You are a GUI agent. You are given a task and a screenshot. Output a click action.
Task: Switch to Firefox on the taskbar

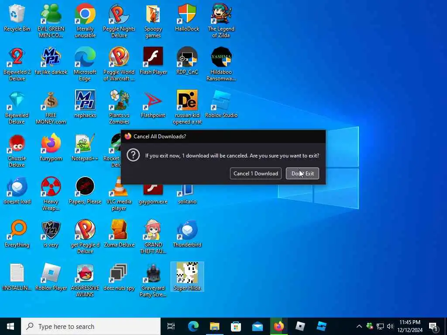[279, 326]
